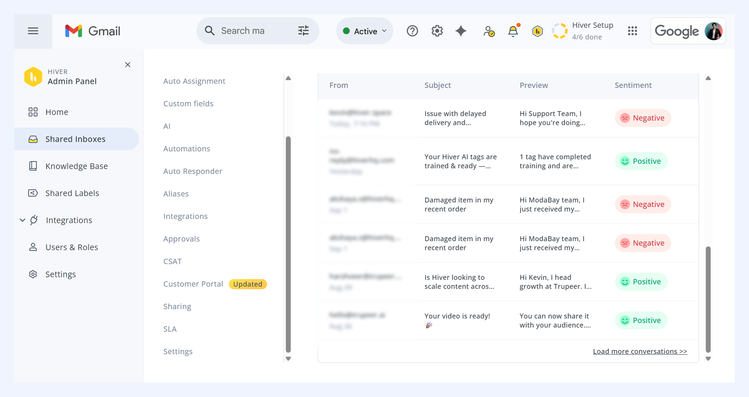
Task: Open Hiver notifications bell
Action: coord(513,31)
